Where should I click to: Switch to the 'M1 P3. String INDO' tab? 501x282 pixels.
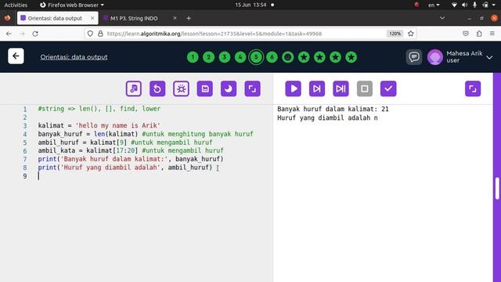pyautogui.click(x=134, y=18)
